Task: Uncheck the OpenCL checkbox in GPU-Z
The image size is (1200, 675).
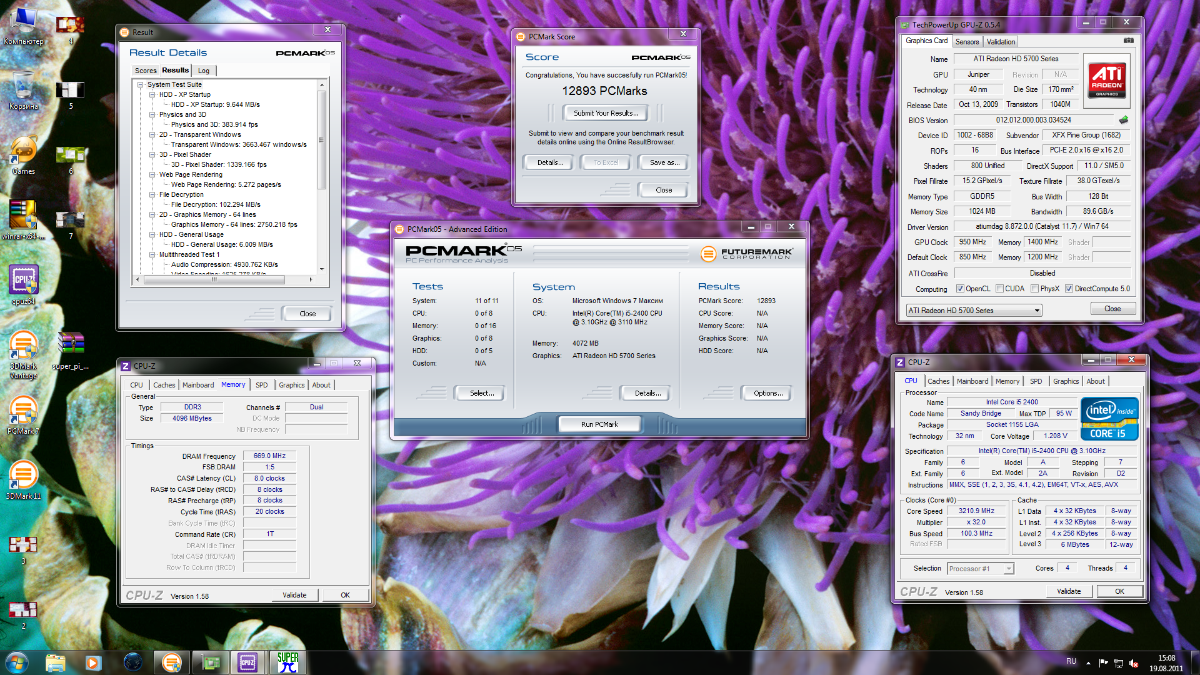Action: [x=960, y=289]
